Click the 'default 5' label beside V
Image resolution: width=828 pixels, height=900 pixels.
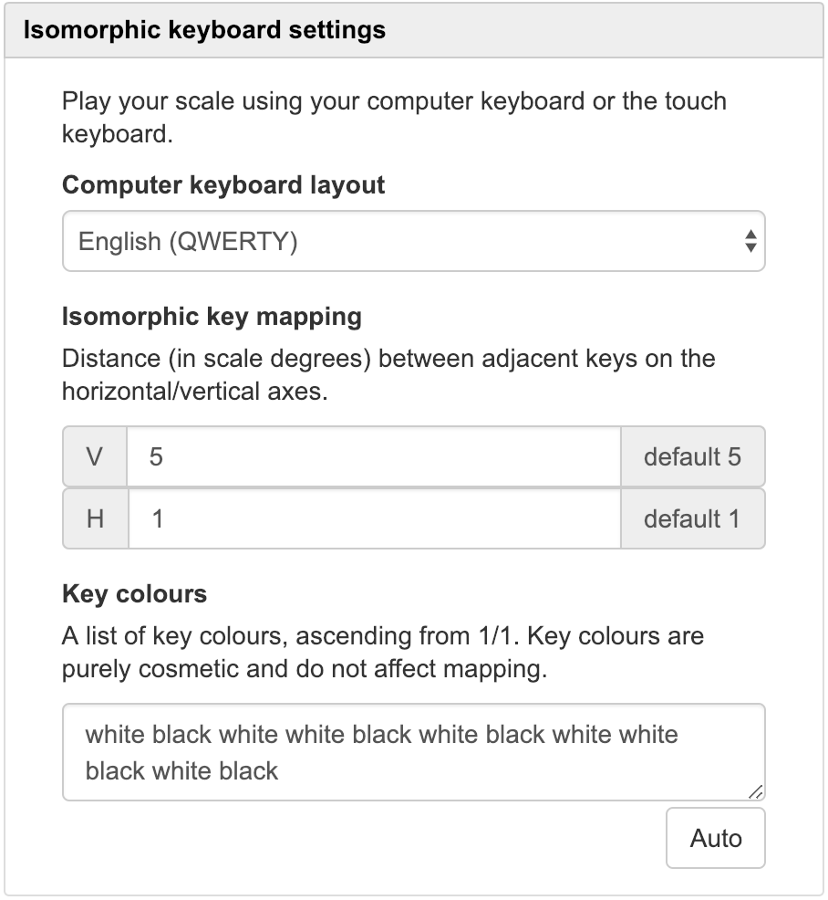click(692, 456)
